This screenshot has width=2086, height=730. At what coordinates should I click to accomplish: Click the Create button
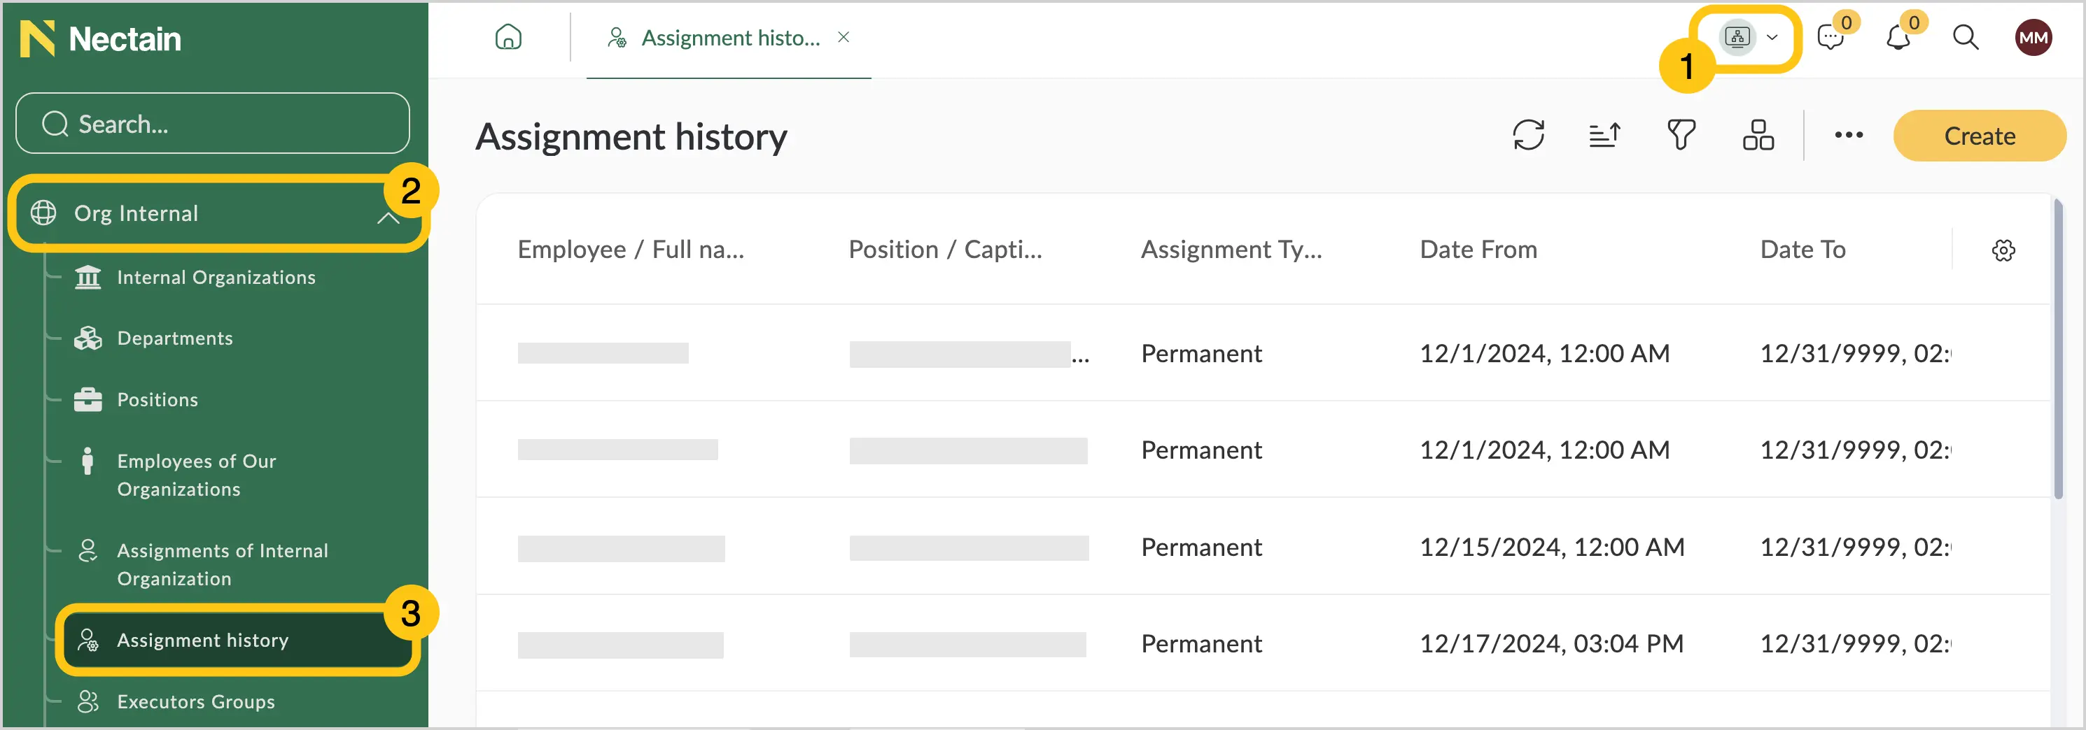pyautogui.click(x=1979, y=135)
